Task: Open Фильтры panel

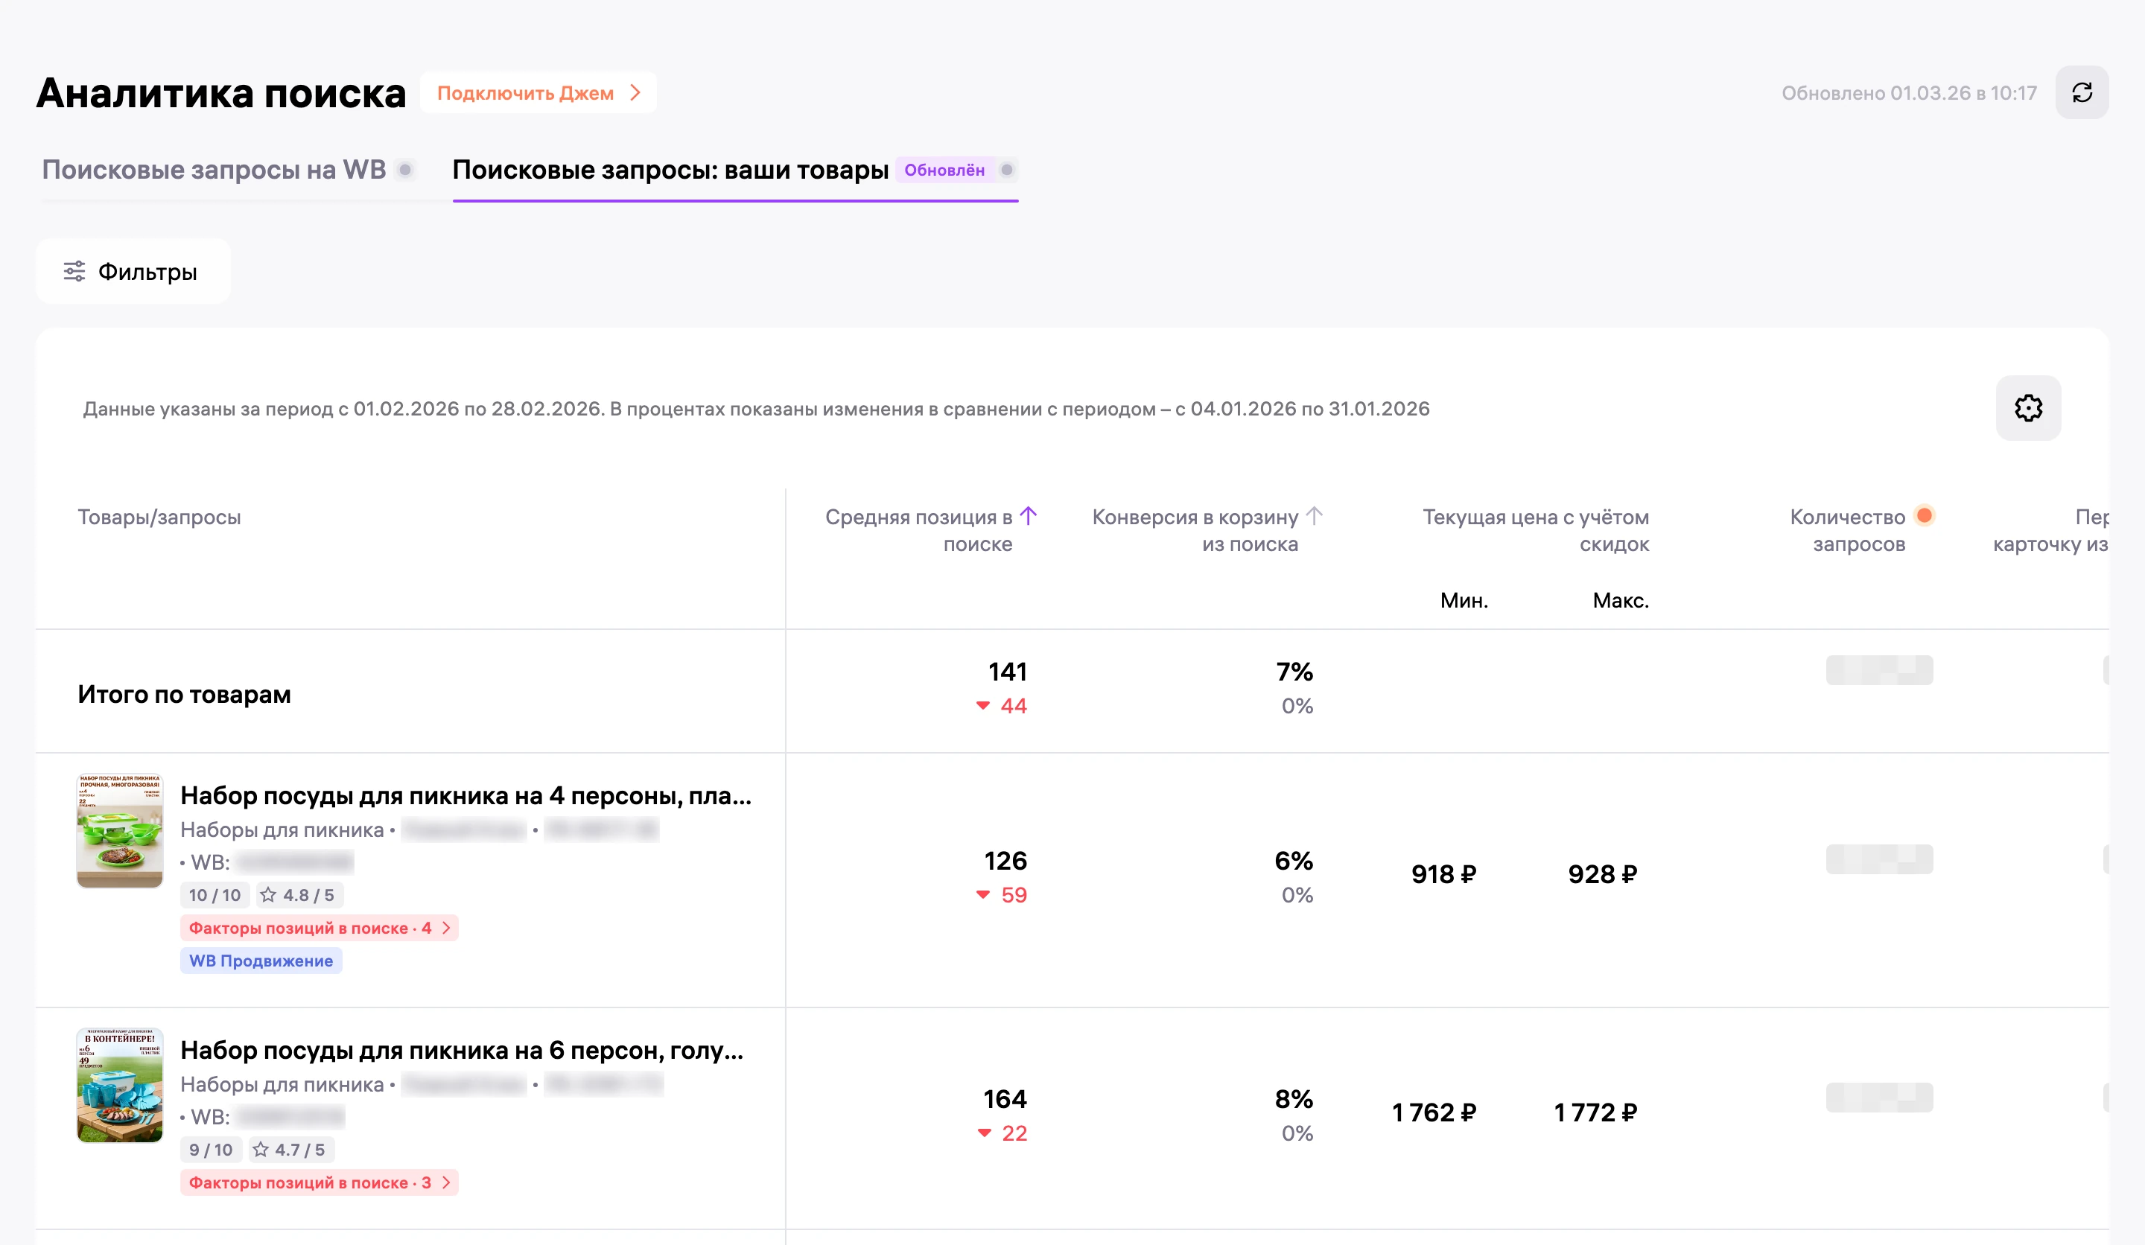Action: click(133, 272)
